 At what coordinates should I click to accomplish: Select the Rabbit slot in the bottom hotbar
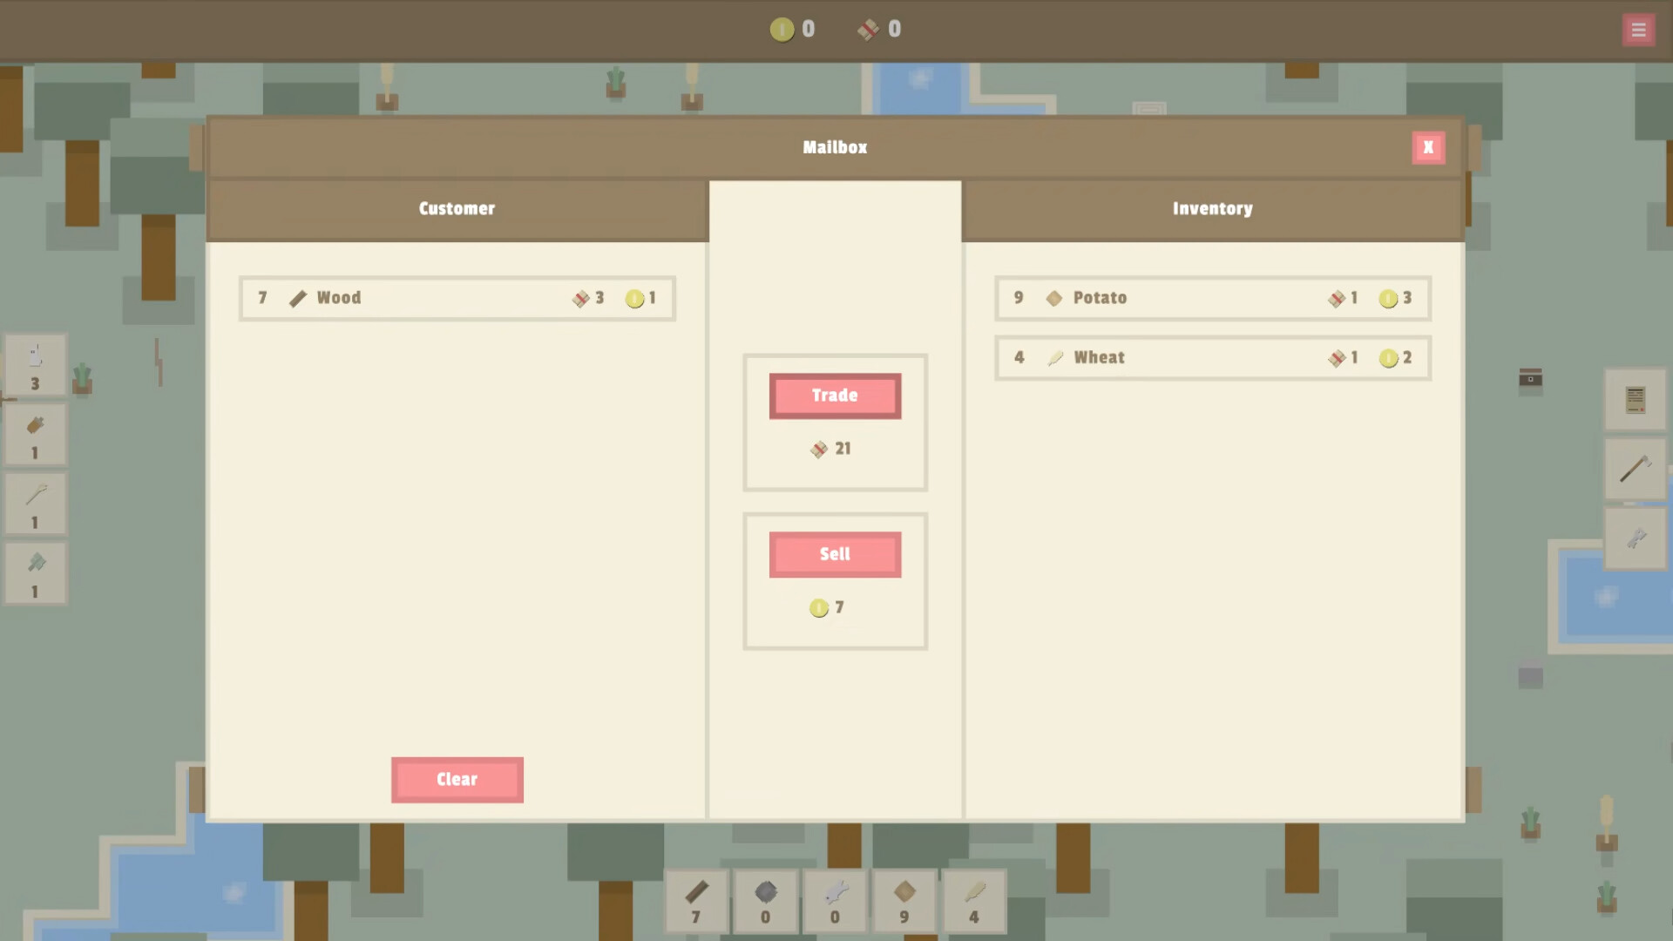(835, 902)
